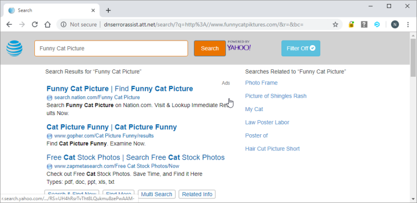Open search.nation.com/Funny Cat Picture link
The width and height of the screenshot is (417, 203).
click(97, 98)
